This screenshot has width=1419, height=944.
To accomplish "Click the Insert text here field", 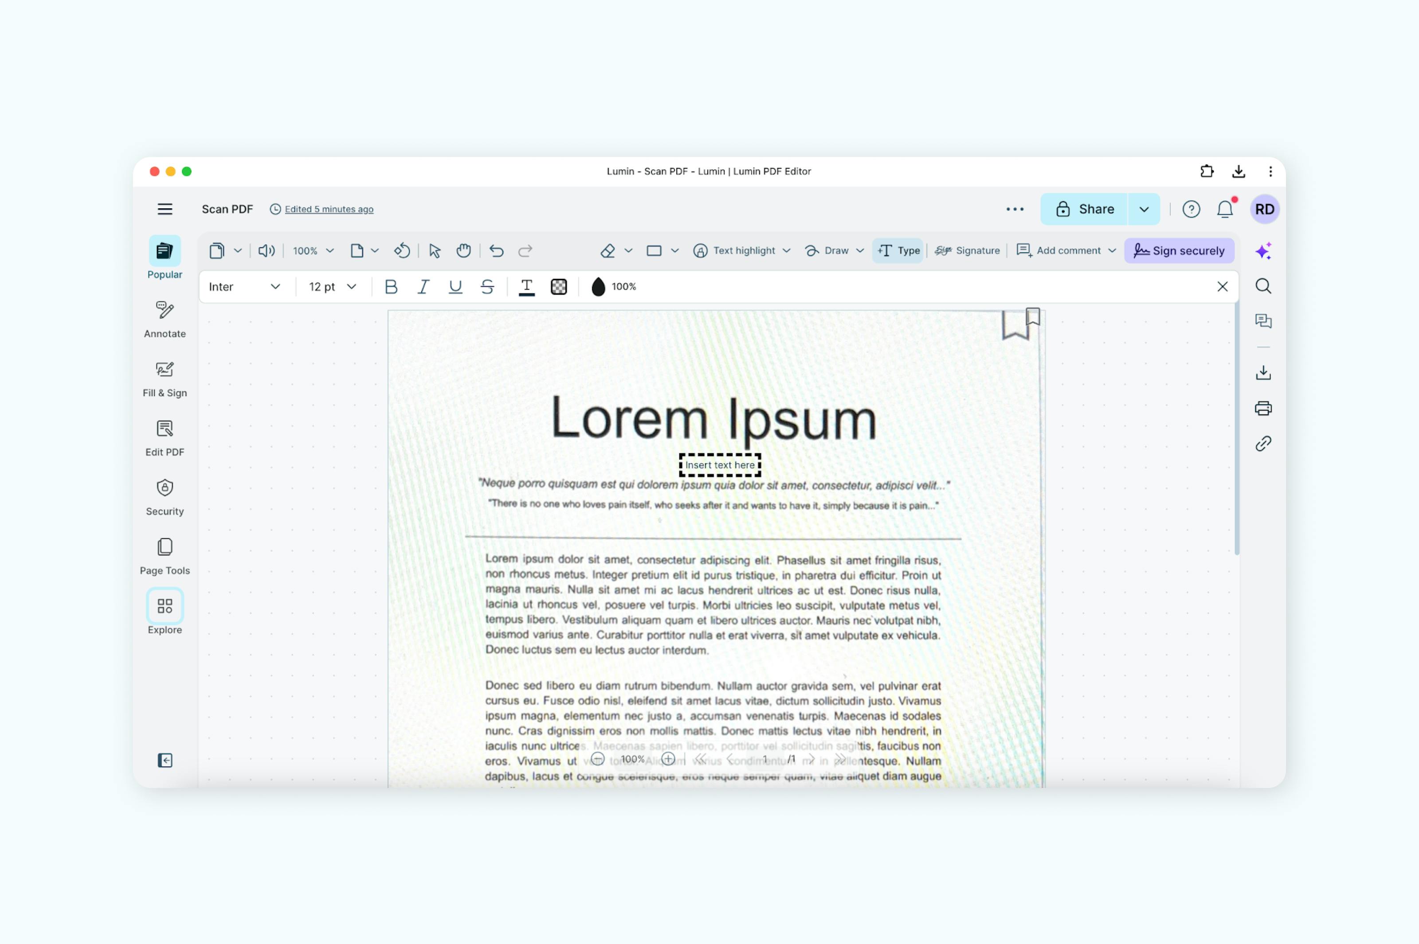I will click(x=719, y=465).
